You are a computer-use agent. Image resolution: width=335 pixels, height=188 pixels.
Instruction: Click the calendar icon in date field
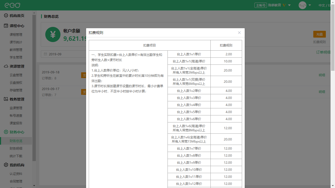click(45, 54)
